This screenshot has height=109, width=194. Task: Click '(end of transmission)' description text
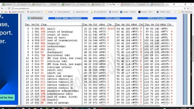(x=62, y=40)
